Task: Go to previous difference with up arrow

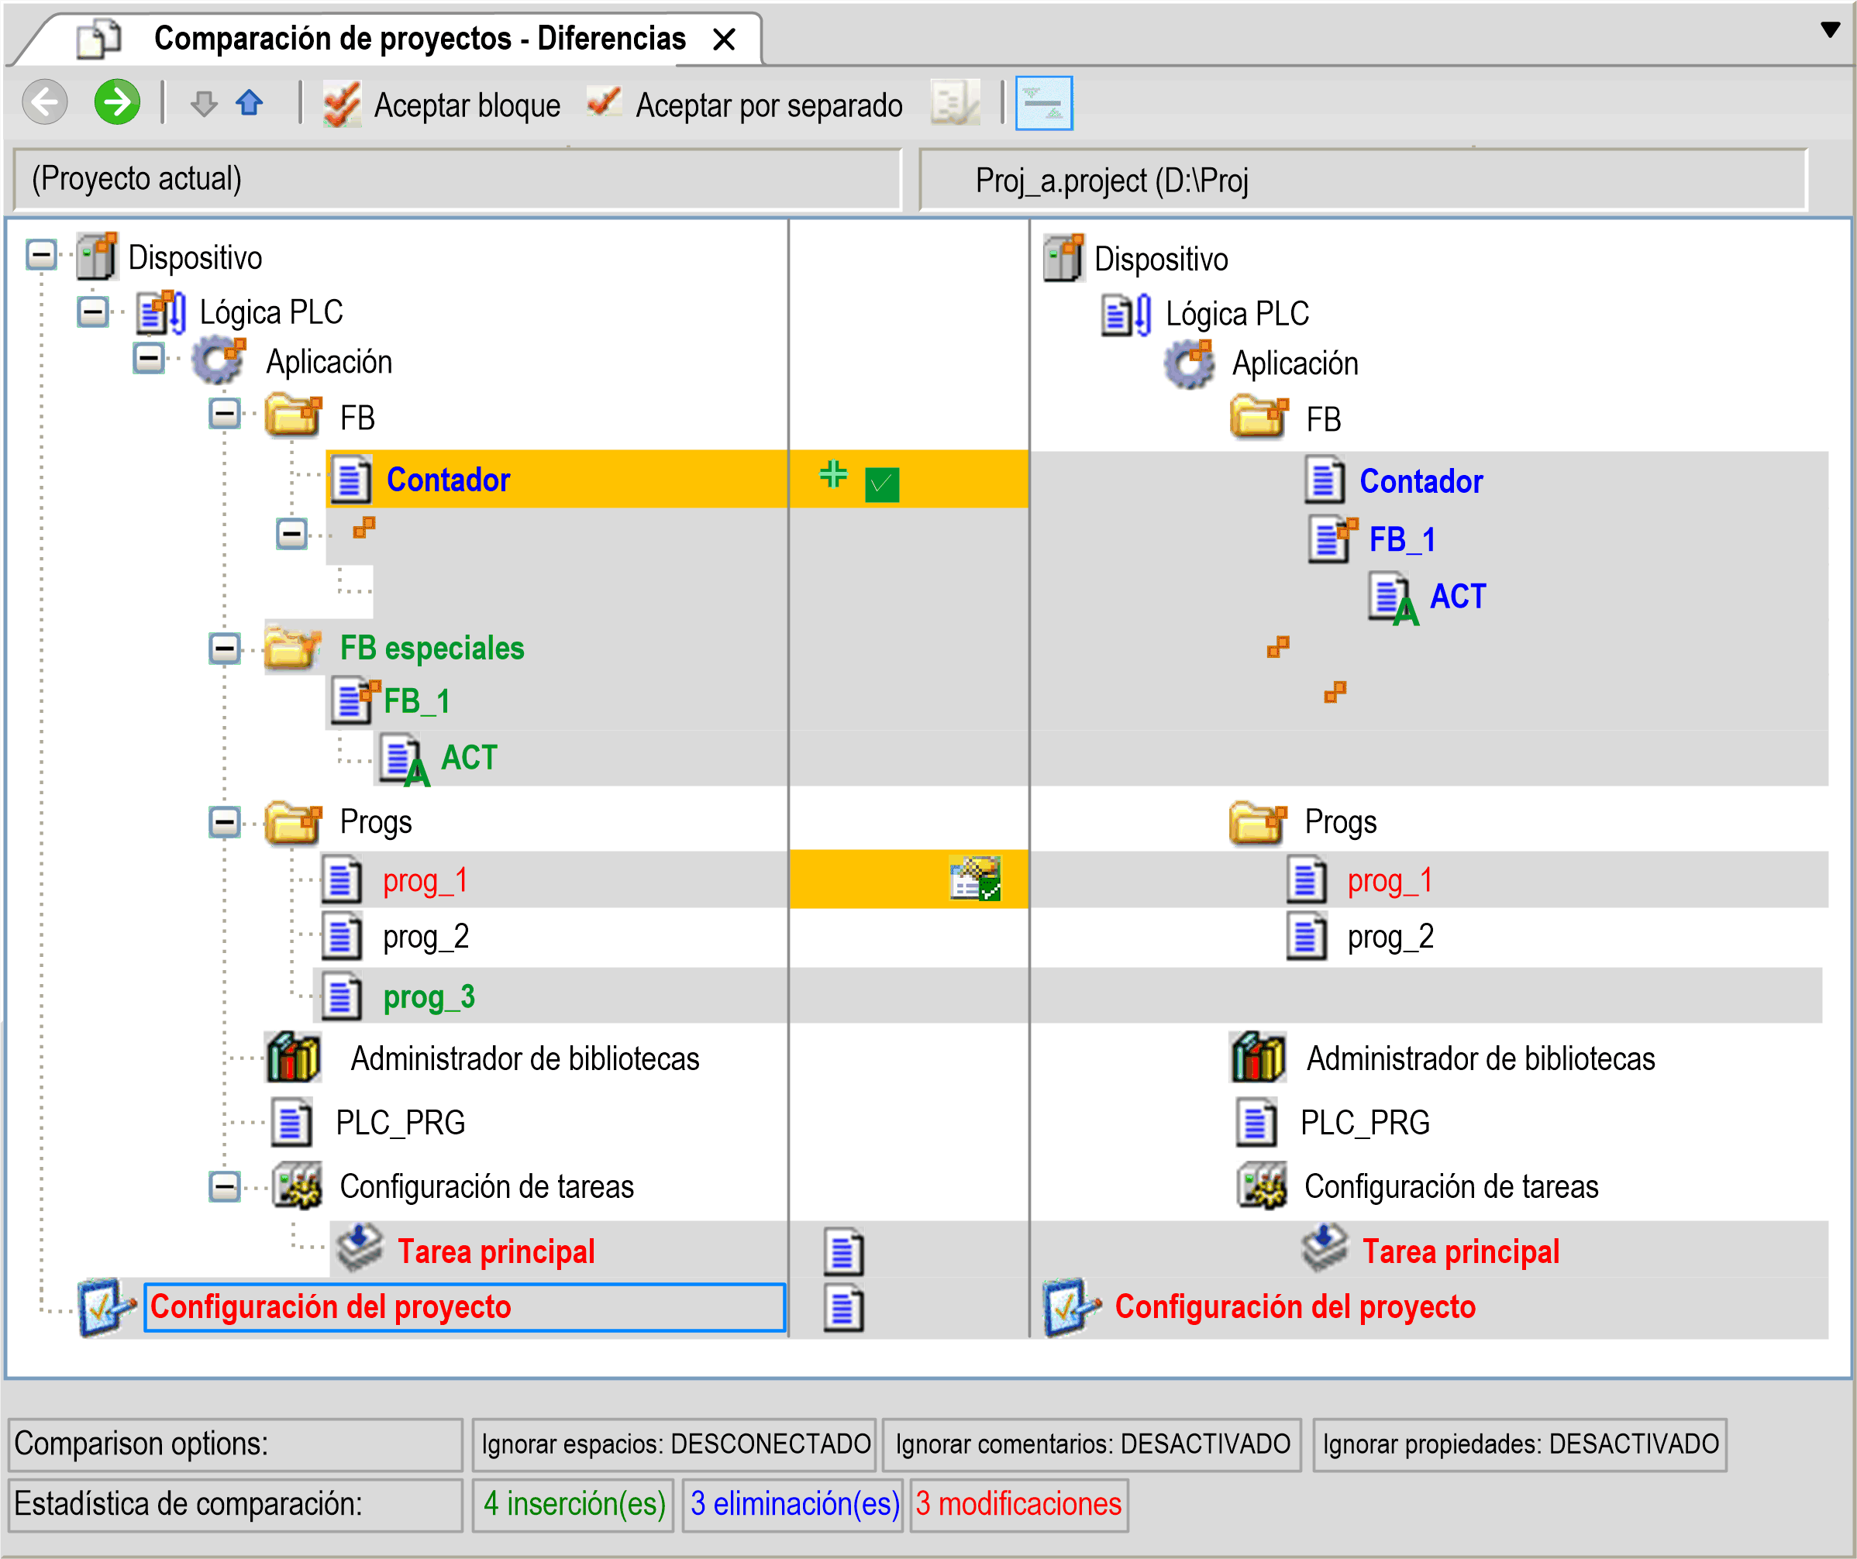Action: coord(250,104)
